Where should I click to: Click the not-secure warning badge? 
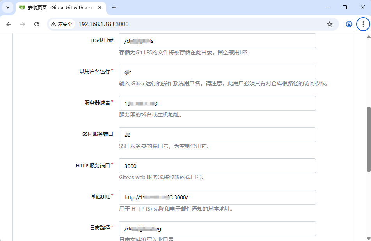pyautogui.click(x=62, y=24)
